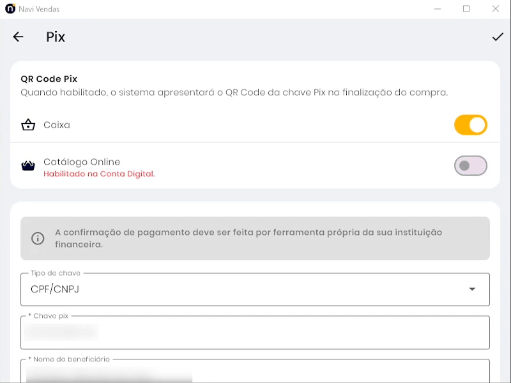
Task: Focus the Nome do beneficiário field
Action: [256, 372]
